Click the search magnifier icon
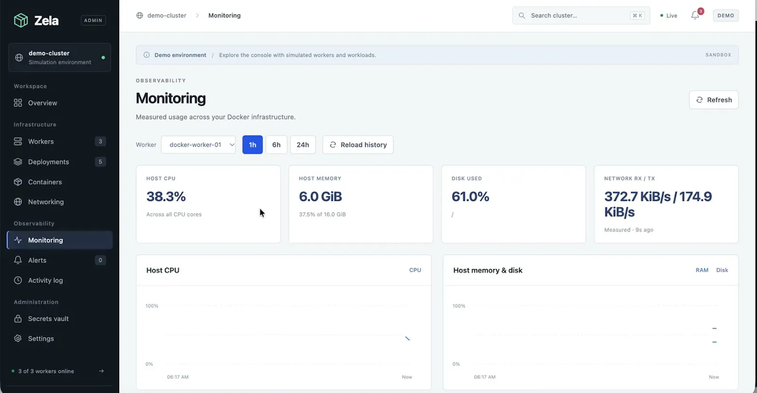This screenshot has width=757, height=393. pos(522,16)
